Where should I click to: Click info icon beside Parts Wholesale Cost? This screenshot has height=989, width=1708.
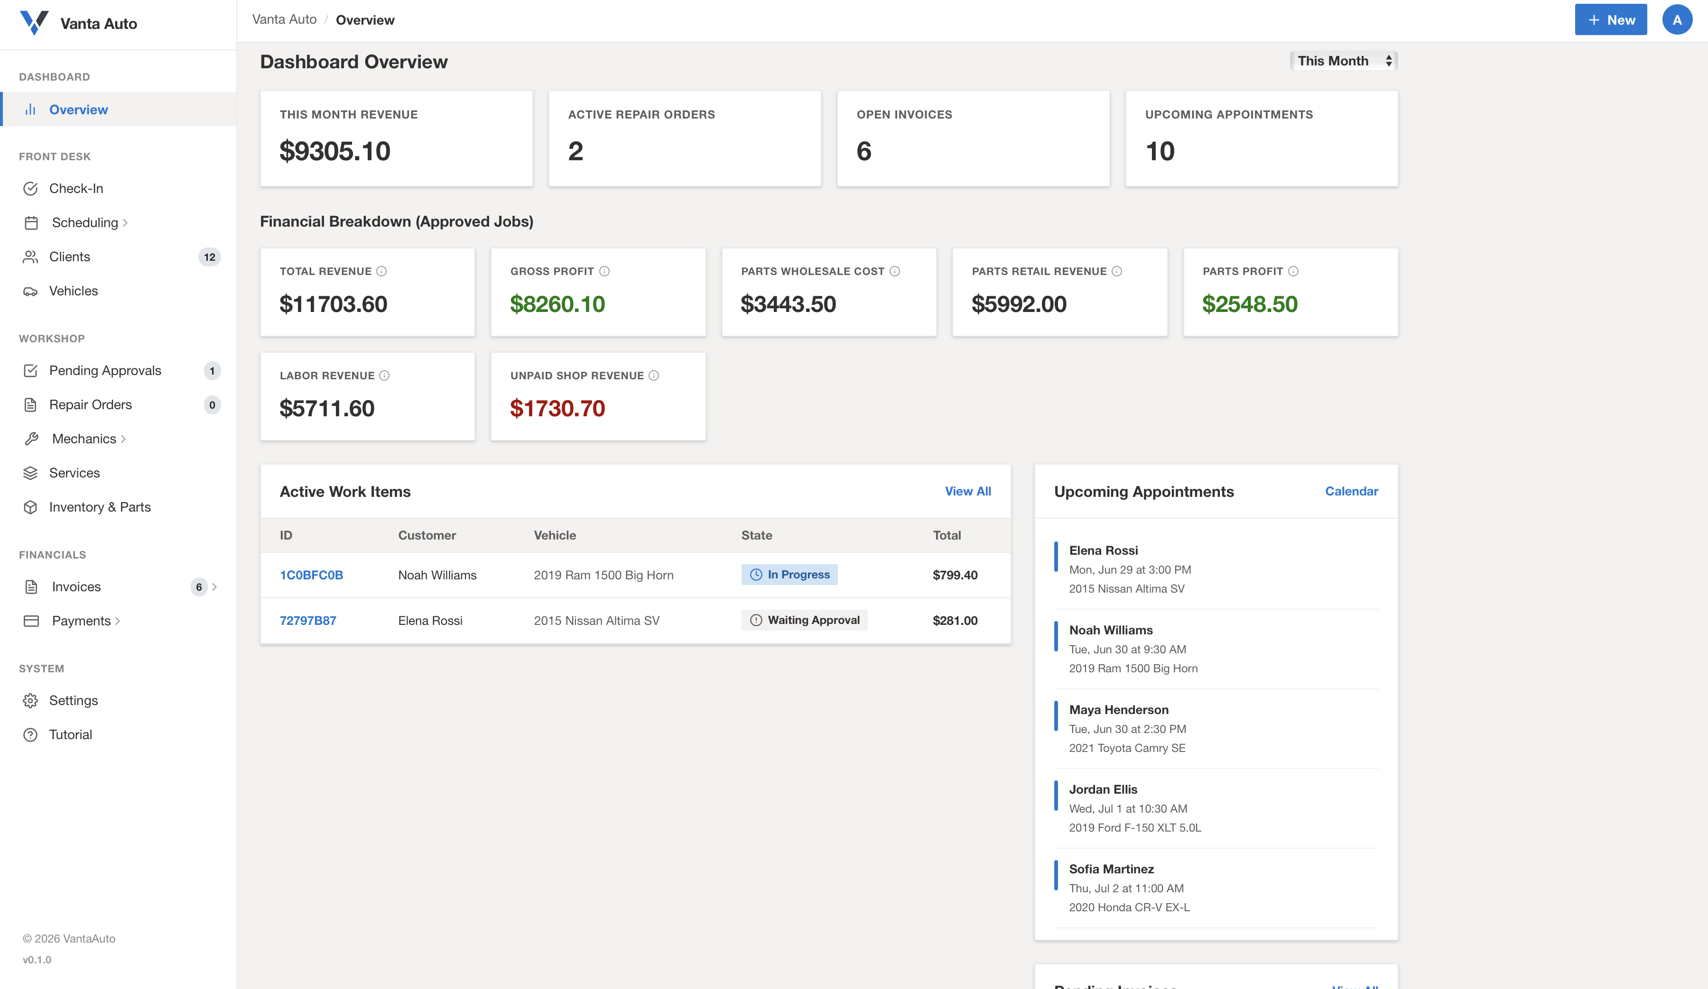895,272
